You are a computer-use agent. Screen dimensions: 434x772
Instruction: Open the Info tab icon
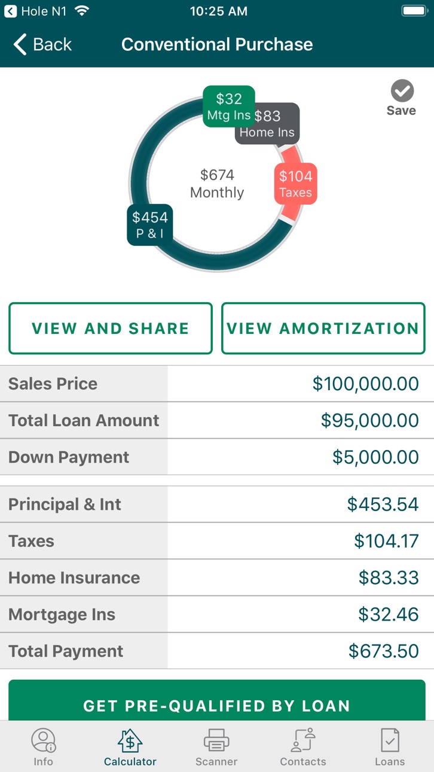point(43,740)
